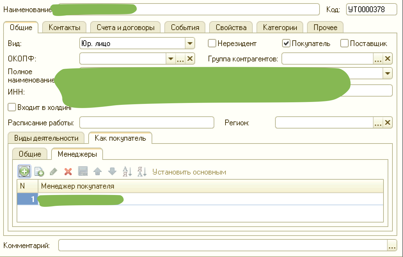This screenshot has height=257, width=403.
Task: Click into the Расписание работы input field
Action: point(146,122)
